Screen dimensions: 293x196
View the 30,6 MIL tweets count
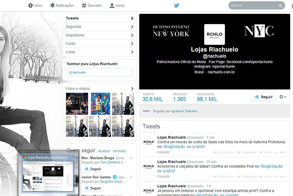point(153,99)
